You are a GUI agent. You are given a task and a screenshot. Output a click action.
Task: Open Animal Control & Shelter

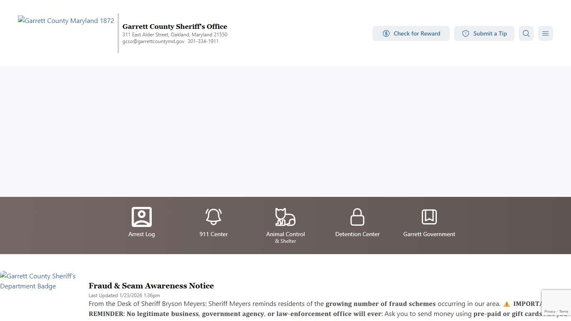[x=285, y=224]
